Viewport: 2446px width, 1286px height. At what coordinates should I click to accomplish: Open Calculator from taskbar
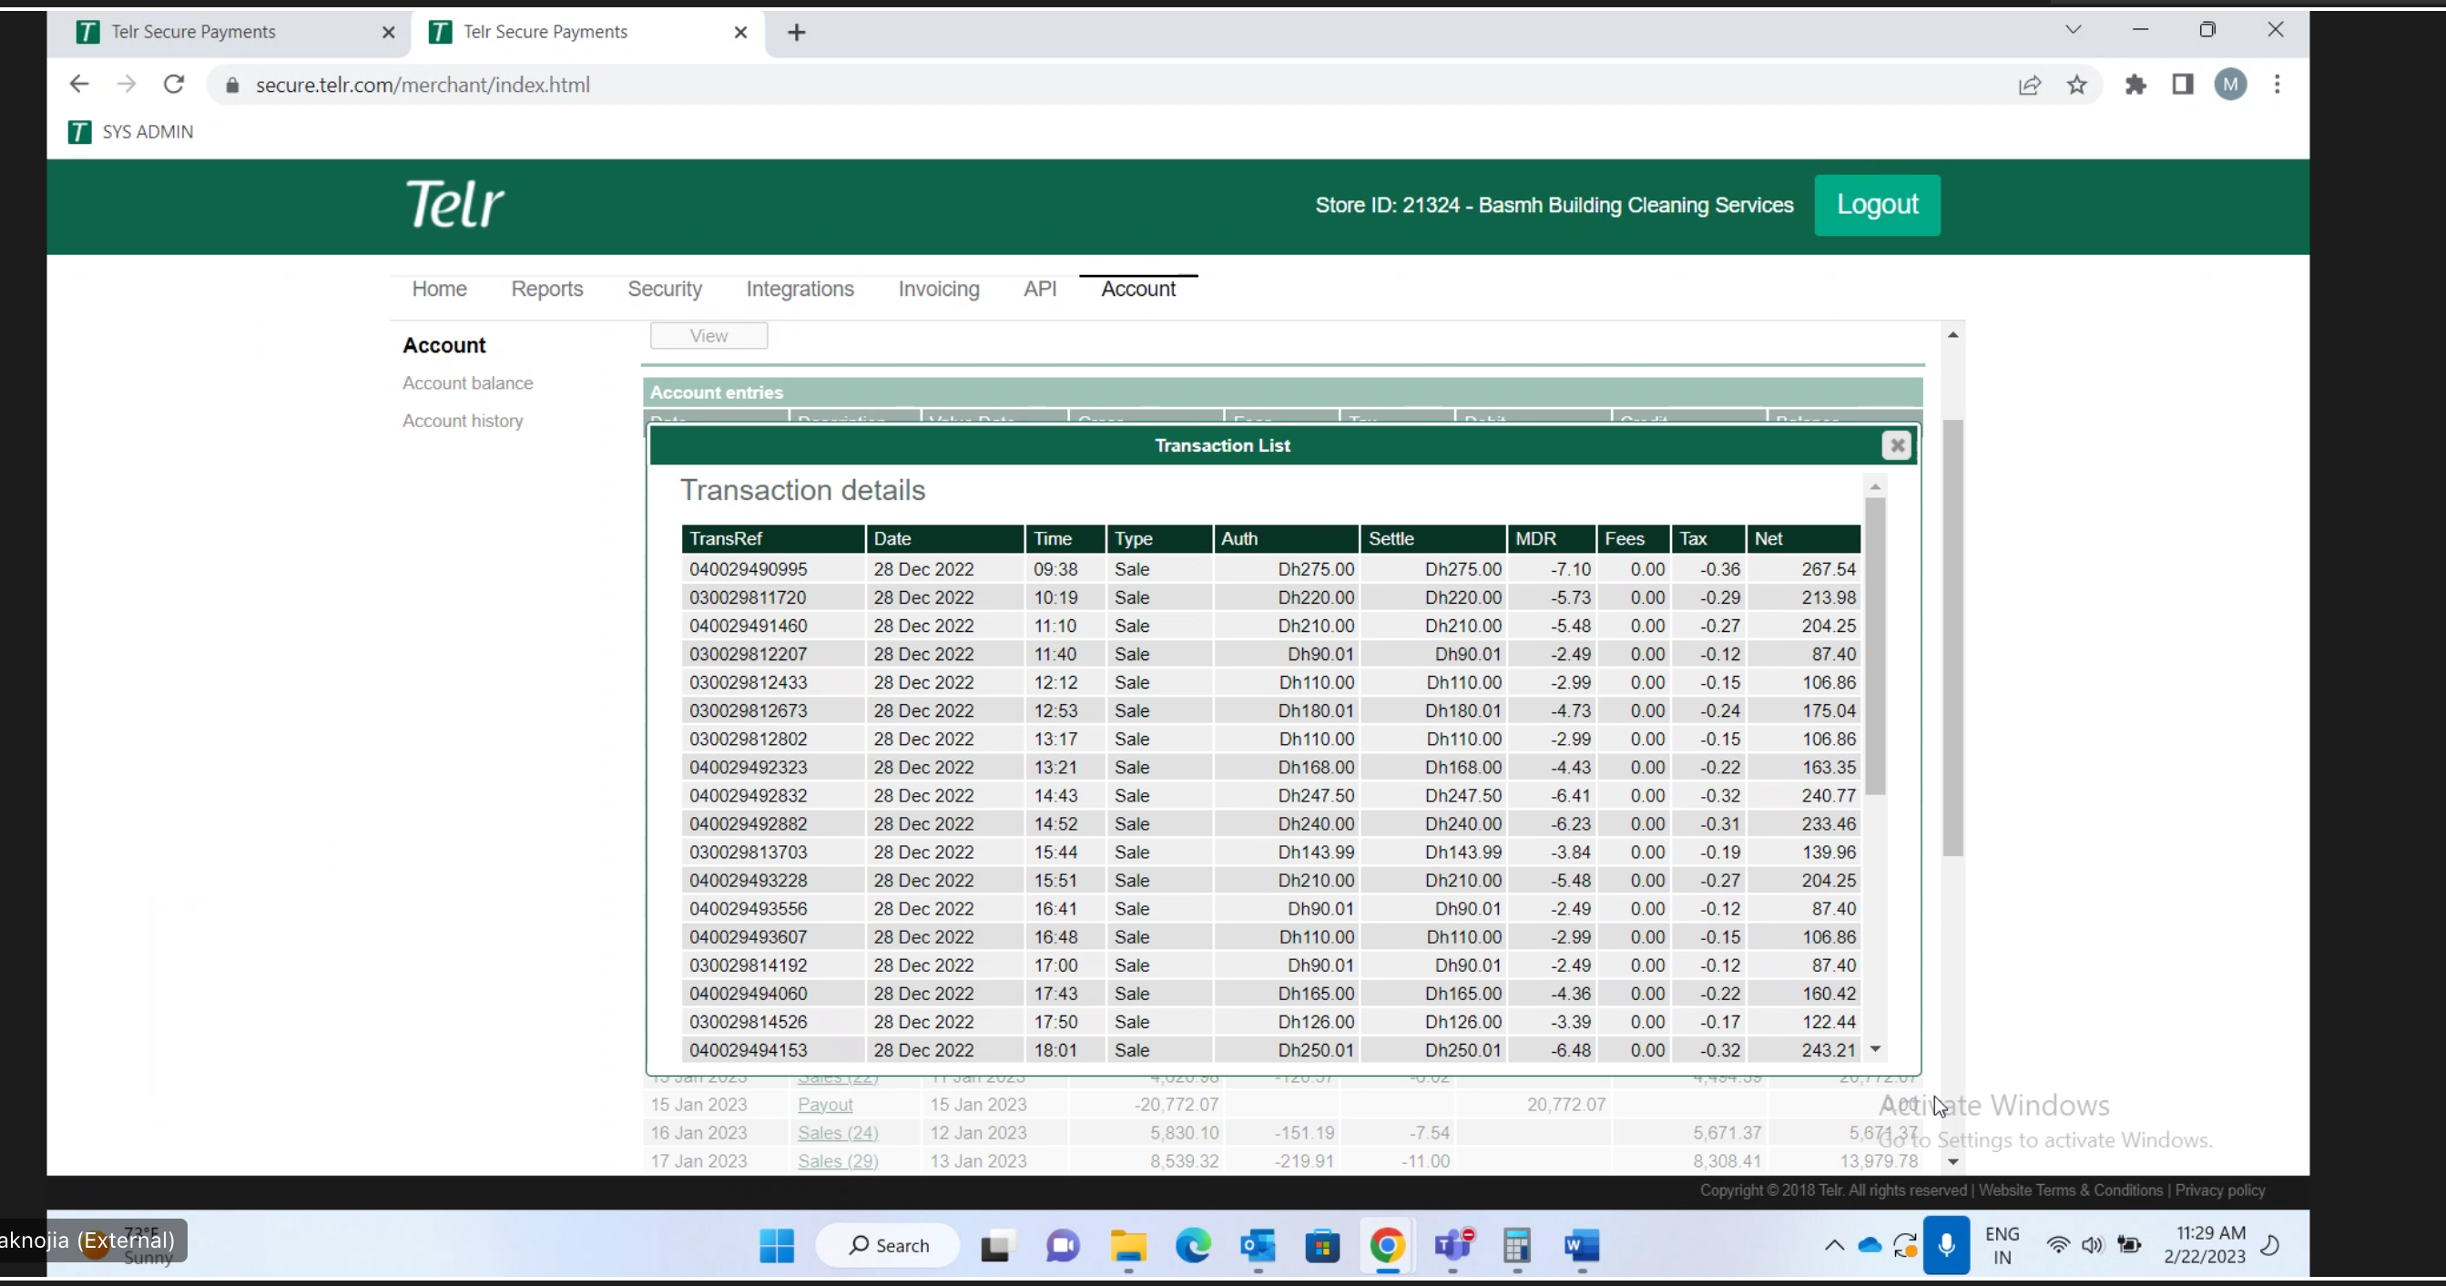(x=1517, y=1246)
